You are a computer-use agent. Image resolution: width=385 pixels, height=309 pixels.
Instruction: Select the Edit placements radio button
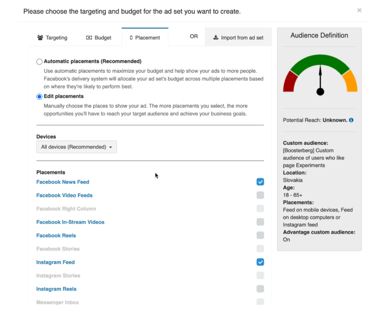click(x=39, y=97)
